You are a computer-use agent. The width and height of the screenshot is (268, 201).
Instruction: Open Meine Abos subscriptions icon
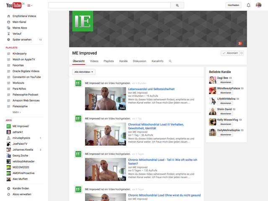[x=8, y=28]
